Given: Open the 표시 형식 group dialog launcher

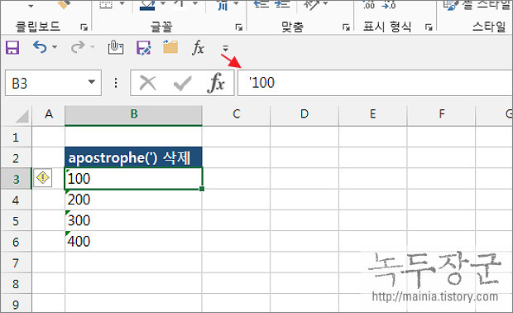Looking at the screenshot, I should pyautogui.click(x=429, y=27).
